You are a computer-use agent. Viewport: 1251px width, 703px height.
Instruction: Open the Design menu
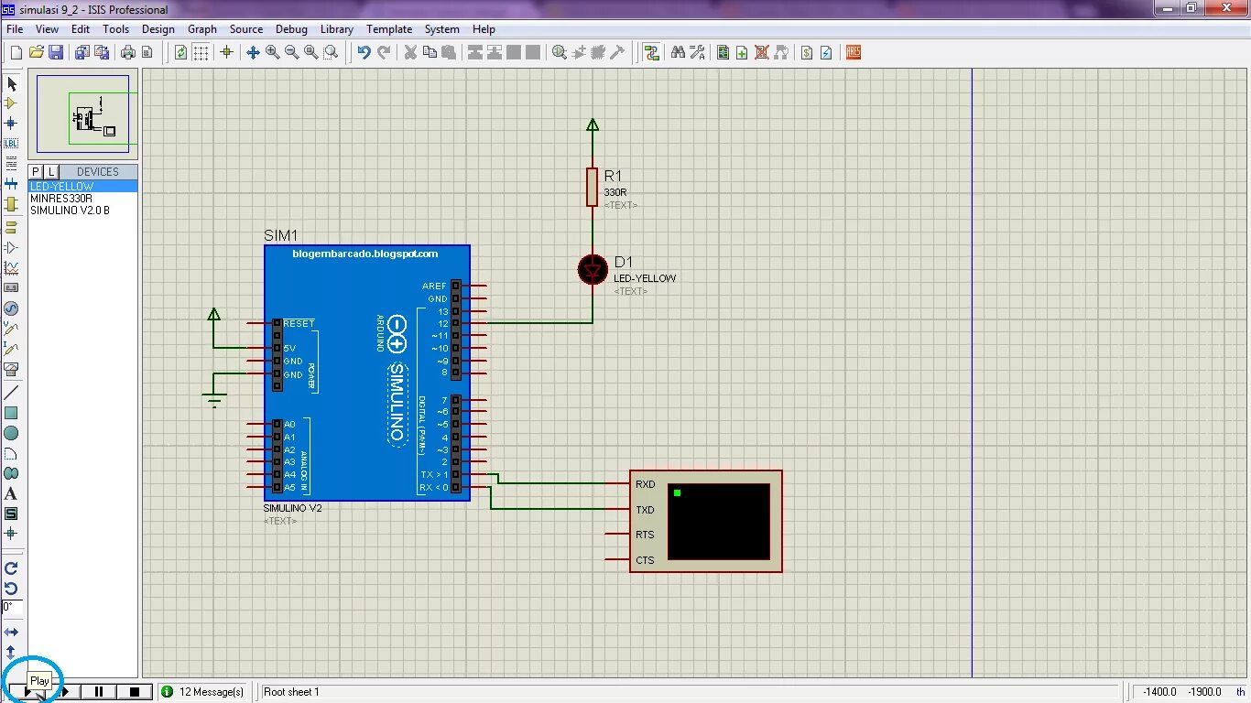click(x=158, y=29)
